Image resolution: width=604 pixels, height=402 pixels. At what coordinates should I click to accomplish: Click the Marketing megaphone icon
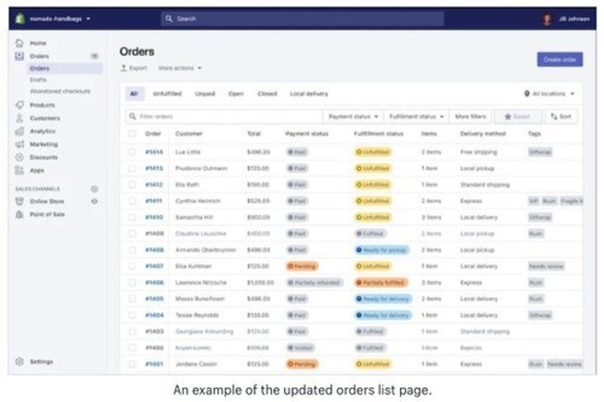[20, 144]
